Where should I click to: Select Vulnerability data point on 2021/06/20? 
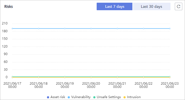pos(91,28)
